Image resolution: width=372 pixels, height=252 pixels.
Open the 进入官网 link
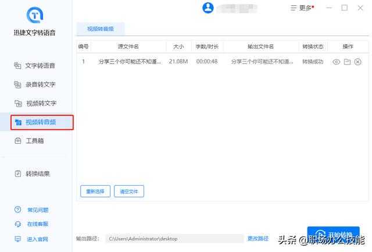[37, 239]
